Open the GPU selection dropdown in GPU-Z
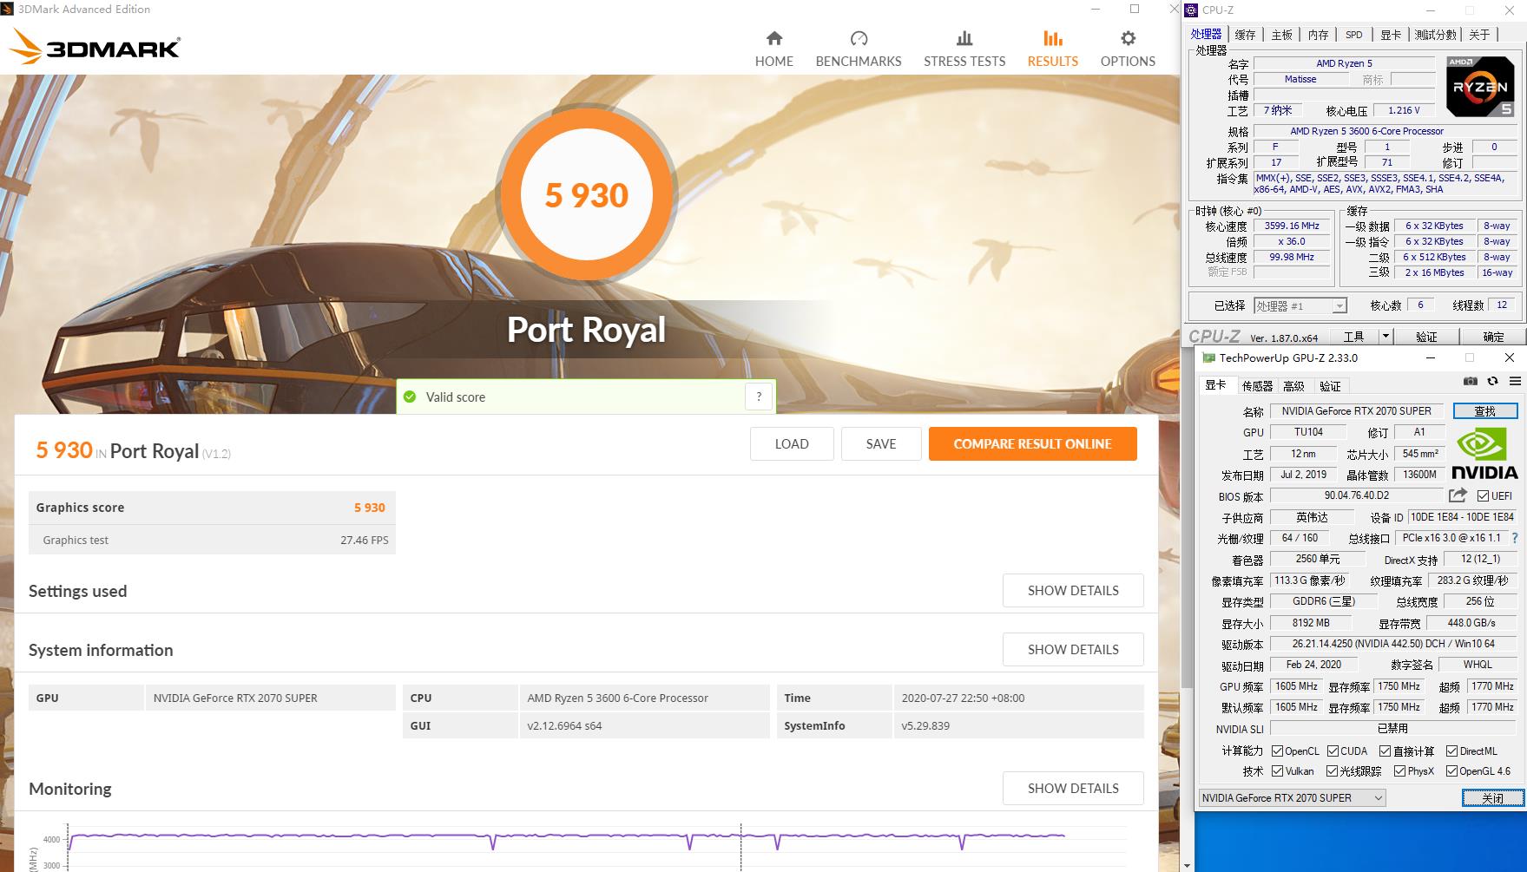Image resolution: width=1527 pixels, height=872 pixels. (1292, 798)
